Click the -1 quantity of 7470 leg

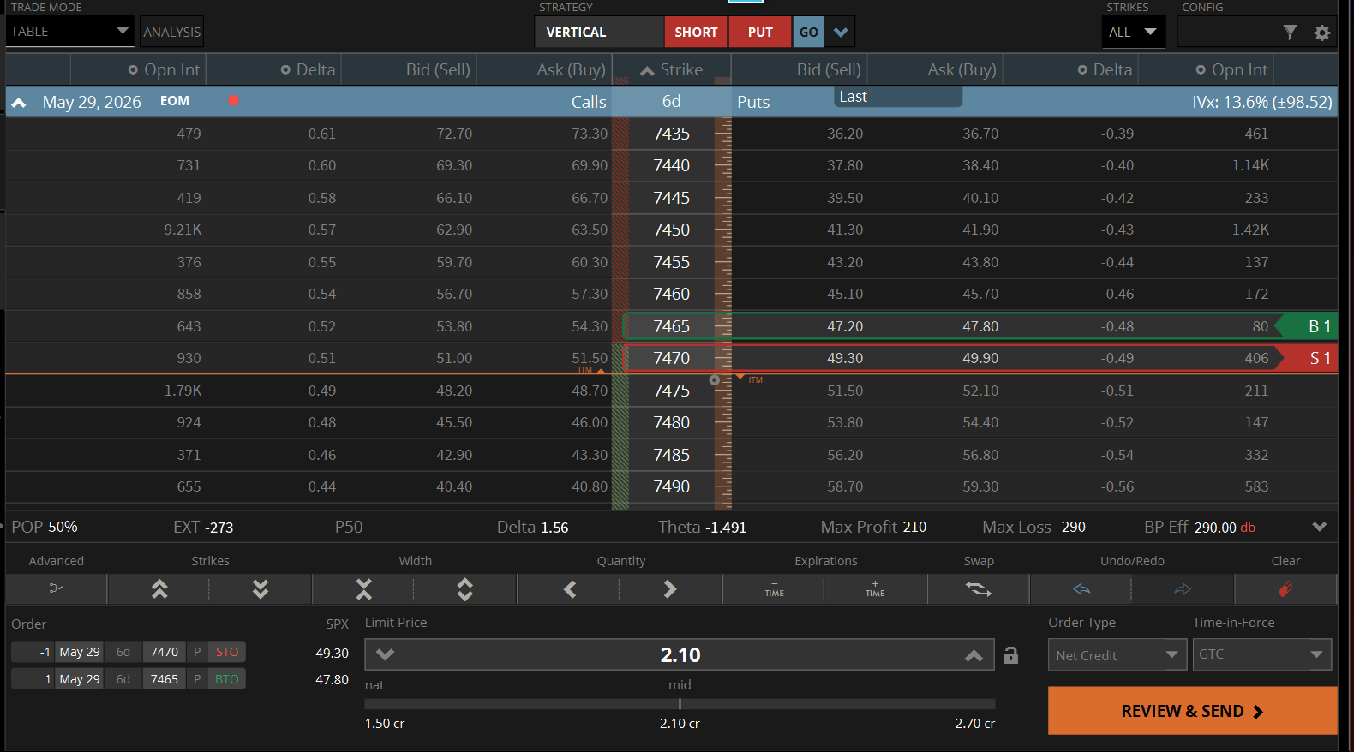(33, 652)
